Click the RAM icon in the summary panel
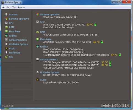The image size is (133, 110). (37, 32)
